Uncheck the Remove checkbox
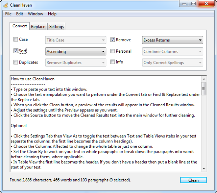The image size is (217, 193). point(112,40)
